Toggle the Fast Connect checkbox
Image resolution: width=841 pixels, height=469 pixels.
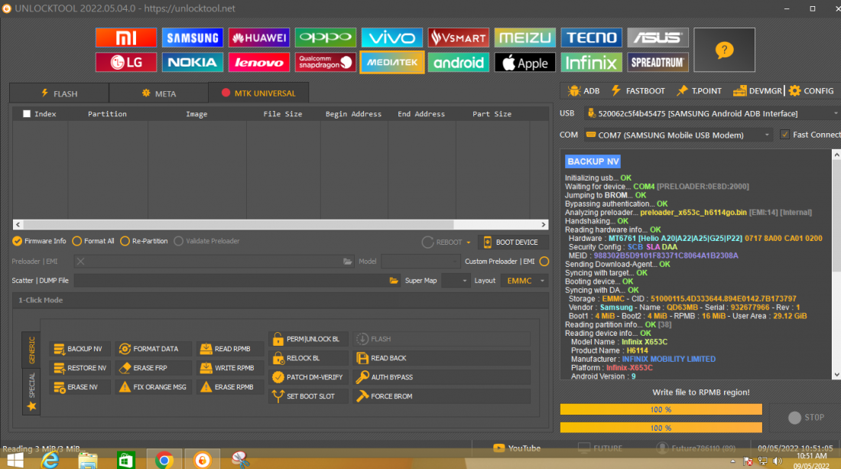coord(784,135)
